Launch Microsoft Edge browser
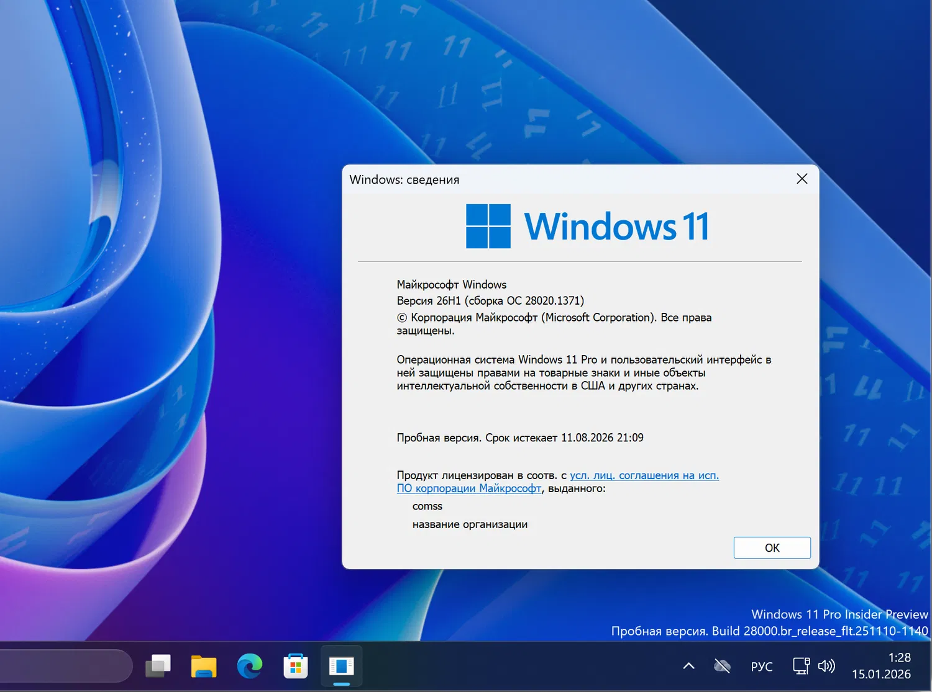932x692 pixels. point(249,666)
